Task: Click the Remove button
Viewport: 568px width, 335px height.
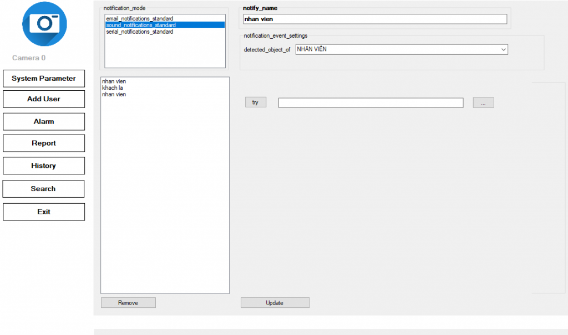Action: (x=128, y=303)
